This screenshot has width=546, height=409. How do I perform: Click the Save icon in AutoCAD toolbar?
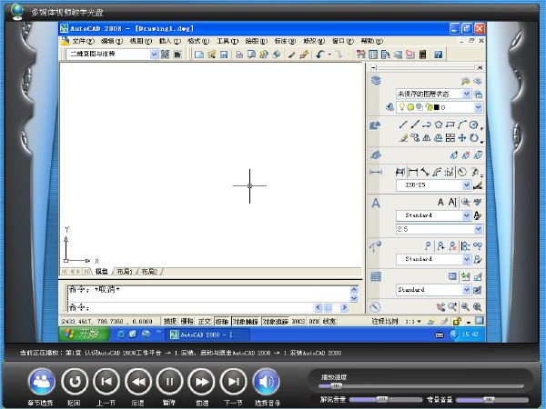point(224,55)
